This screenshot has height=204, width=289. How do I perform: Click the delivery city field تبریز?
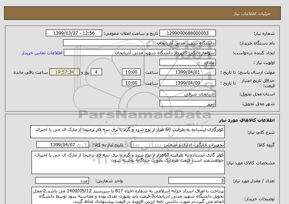187,103
